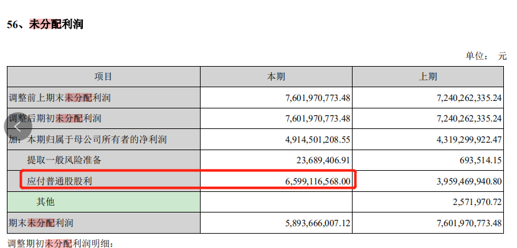Select the 本期 column header

276,77
